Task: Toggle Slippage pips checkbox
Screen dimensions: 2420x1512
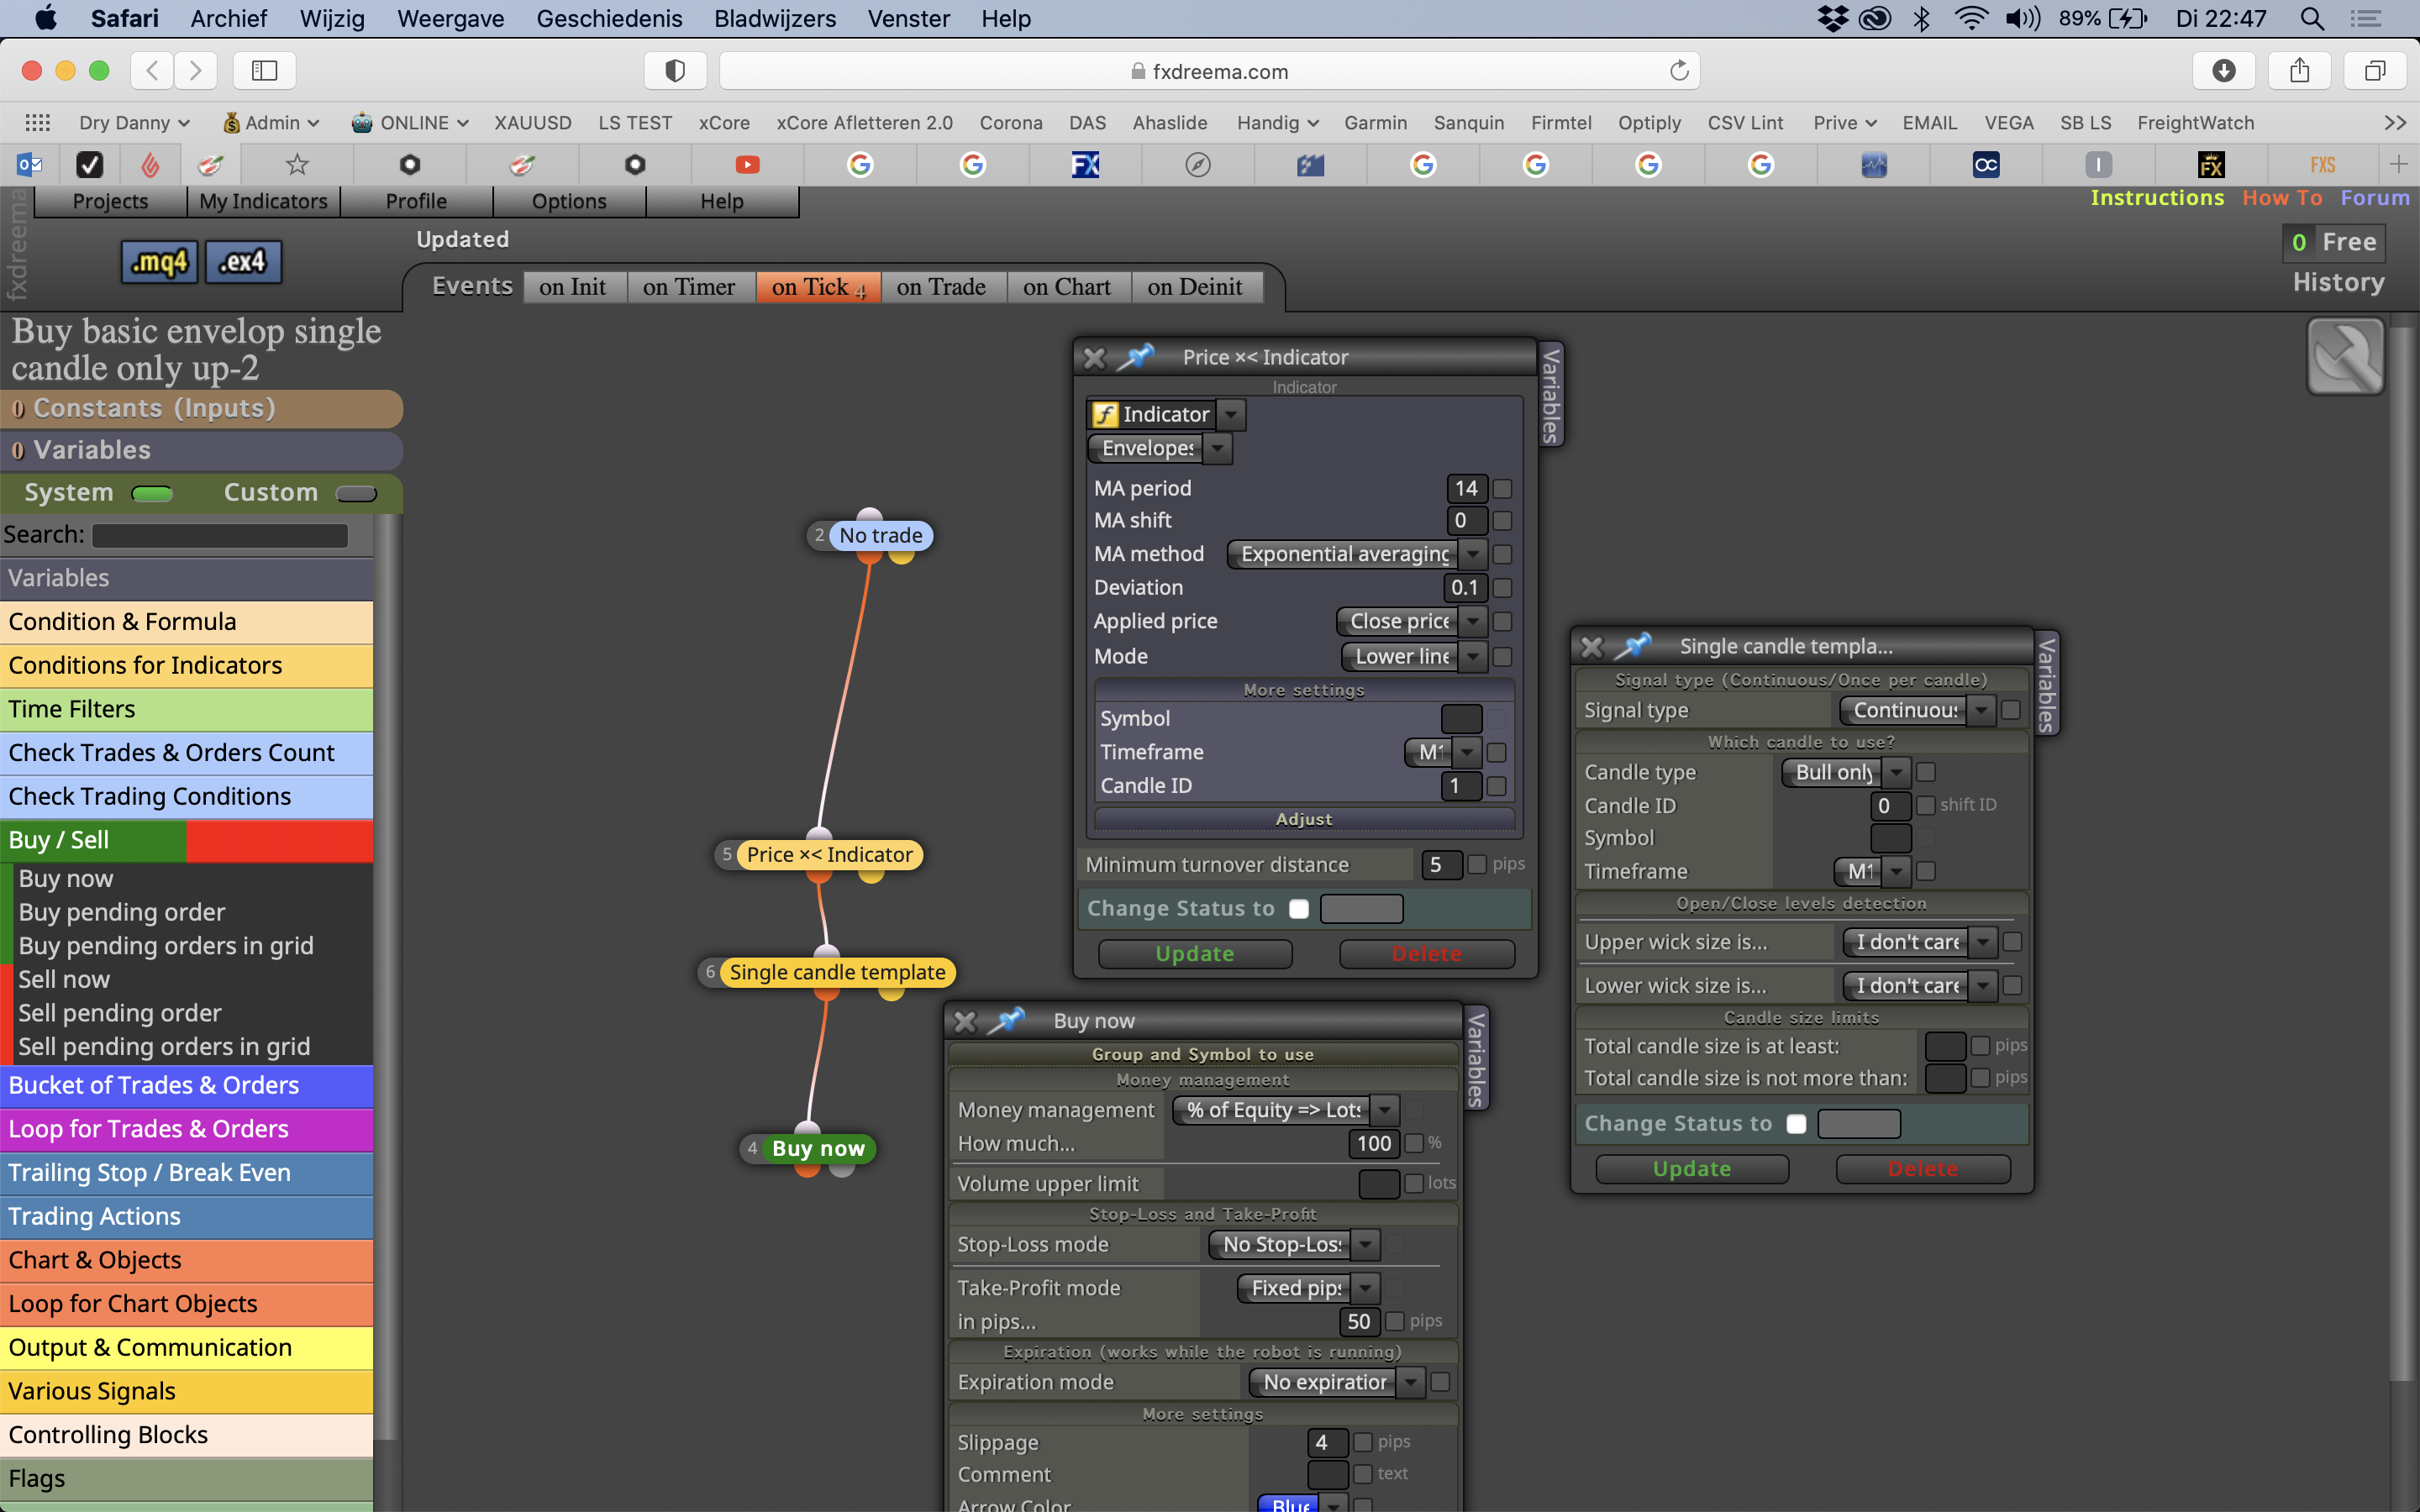Action: (1362, 1442)
